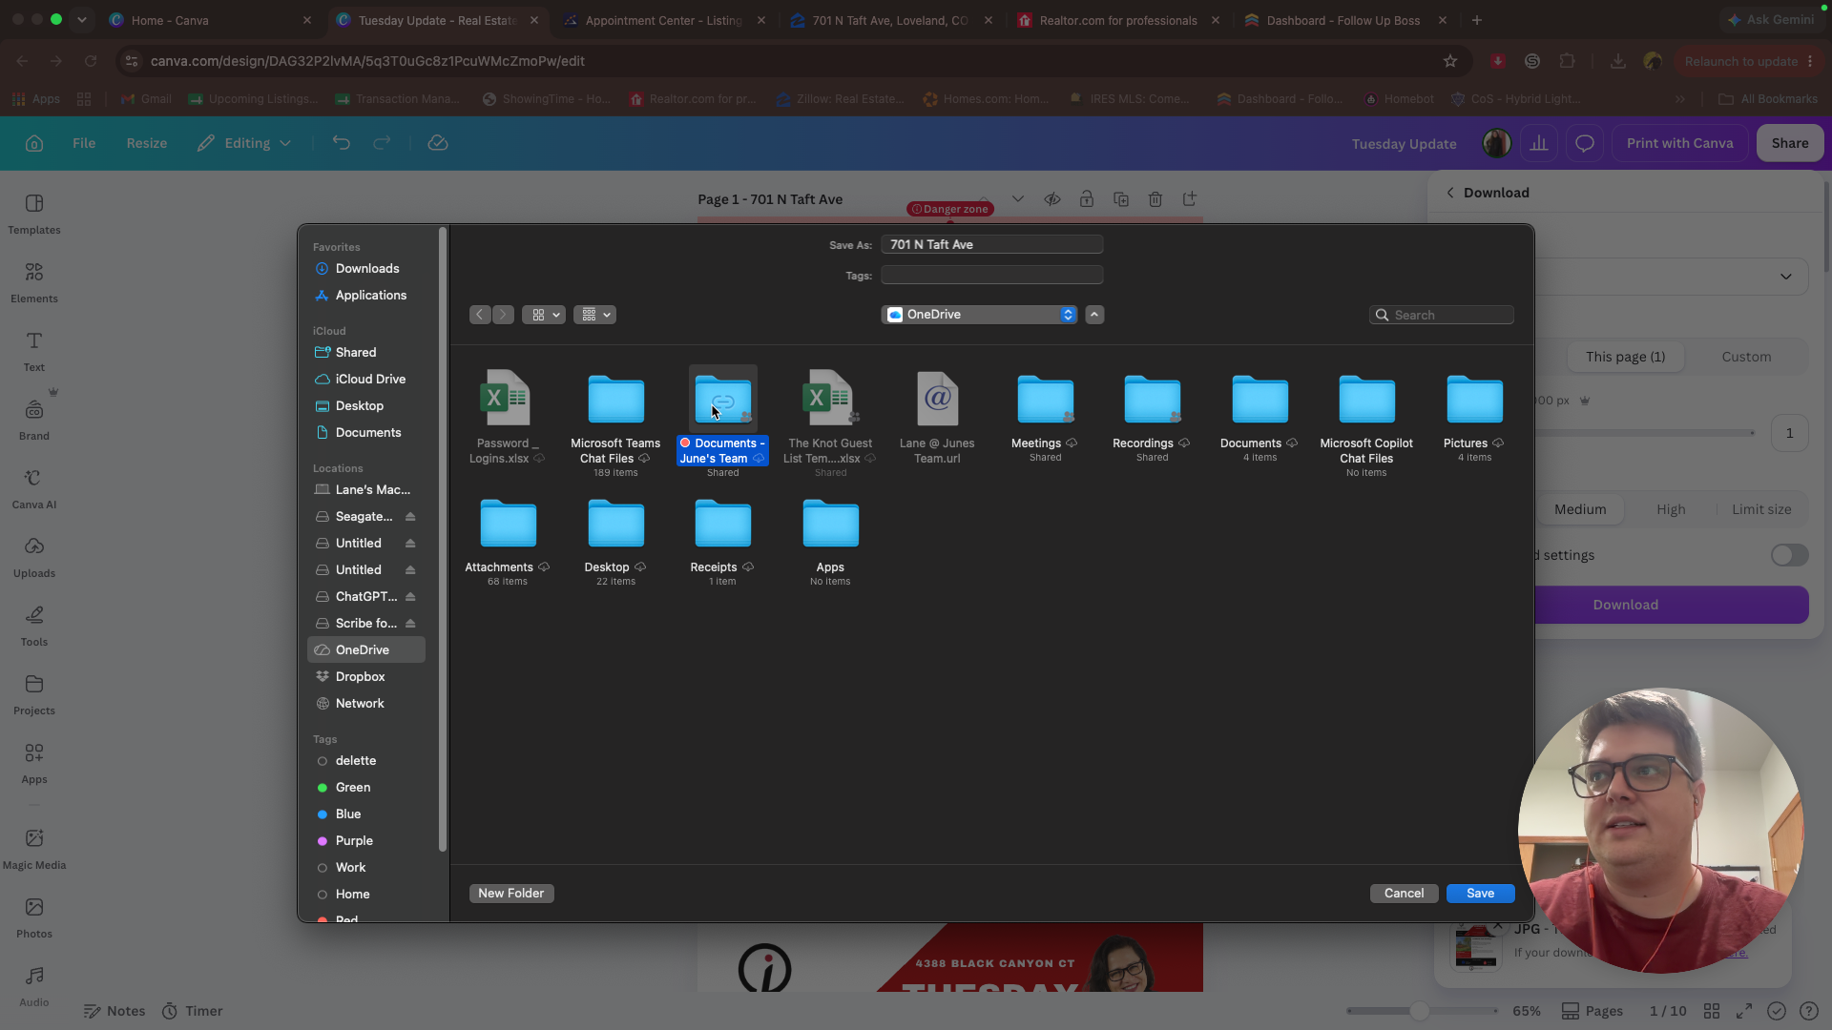Open the Editing mode dropdown
Screen dimensions: 1832x1030
244,143
